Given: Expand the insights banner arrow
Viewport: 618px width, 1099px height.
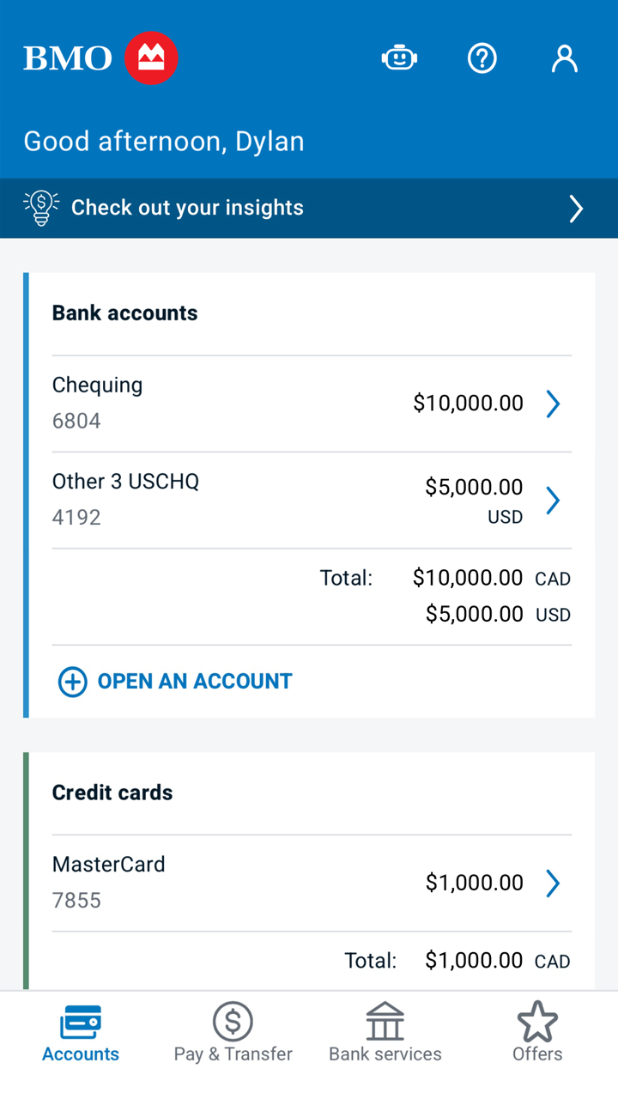Looking at the screenshot, I should click(576, 208).
